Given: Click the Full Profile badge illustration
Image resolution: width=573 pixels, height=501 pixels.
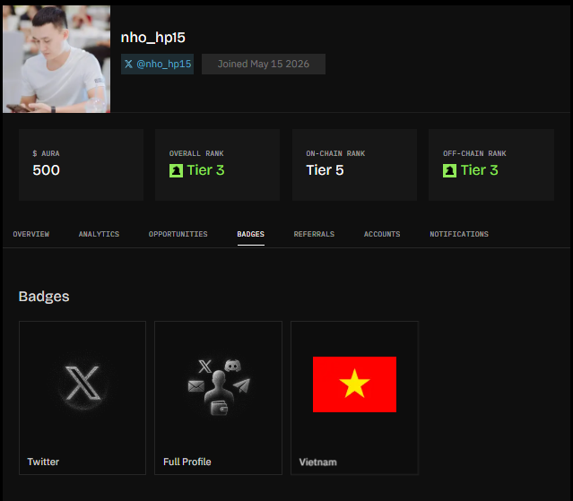Looking at the screenshot, I should [219, 387].
